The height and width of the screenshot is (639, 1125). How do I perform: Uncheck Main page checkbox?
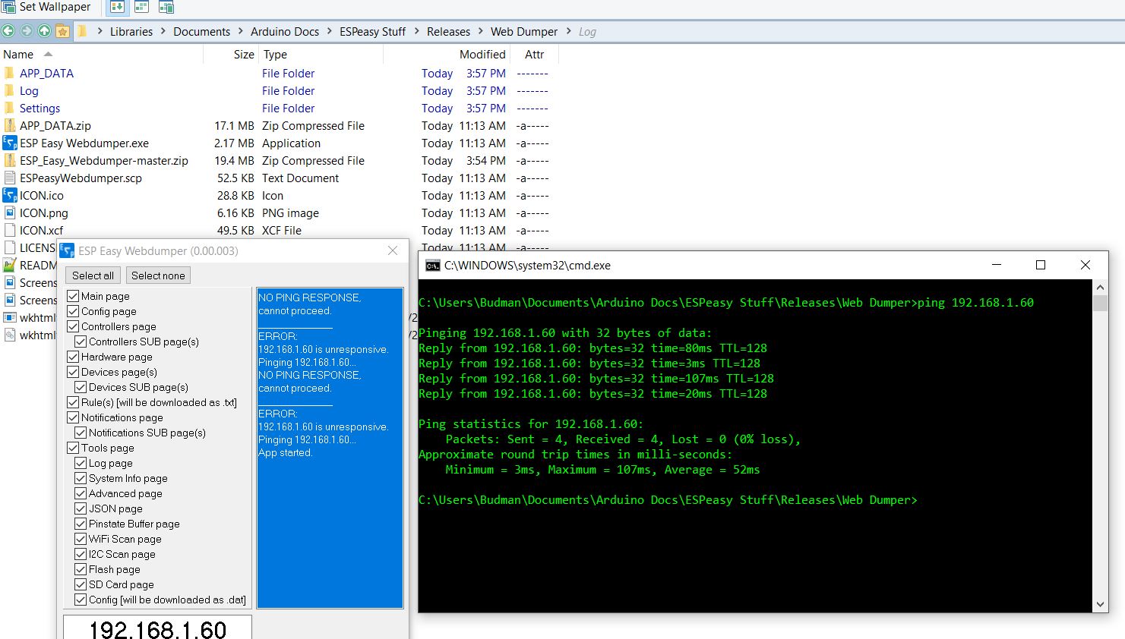pos(73,296)
